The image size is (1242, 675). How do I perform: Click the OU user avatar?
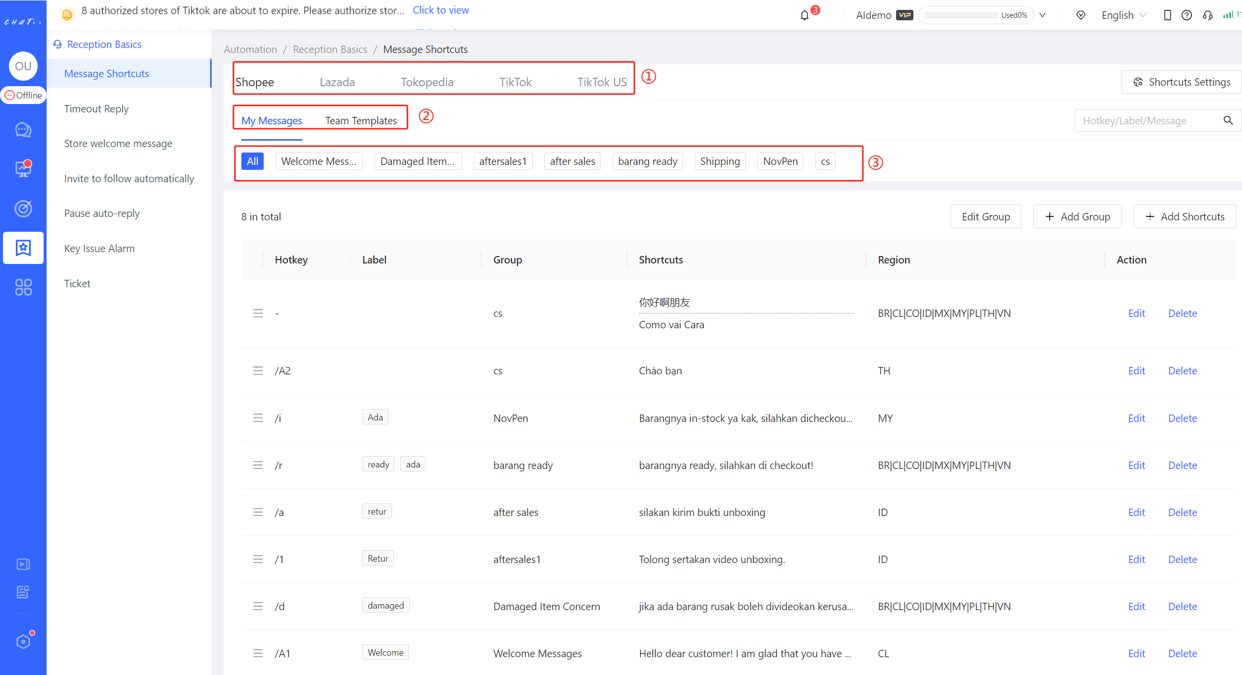coord(23,66)
